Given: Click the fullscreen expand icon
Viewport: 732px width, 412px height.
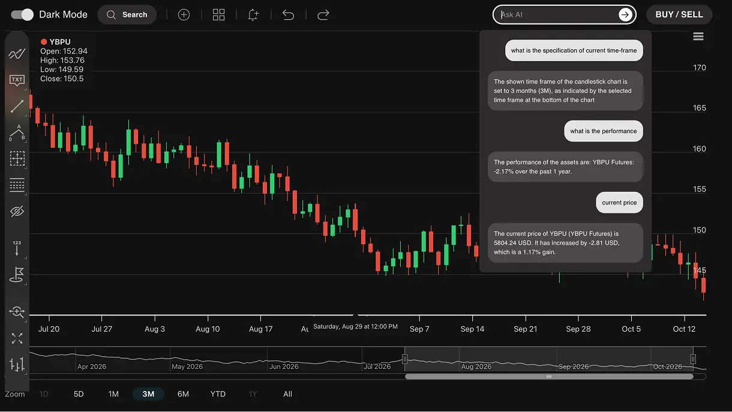Looking at the screenshot, I should coord(17,338).
